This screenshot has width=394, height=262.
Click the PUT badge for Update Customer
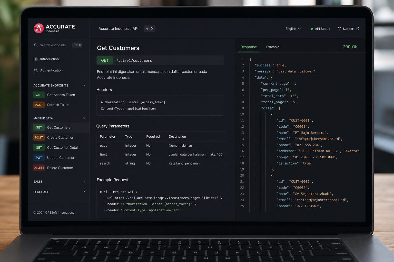pyautogui.click(x=39, y=158)
